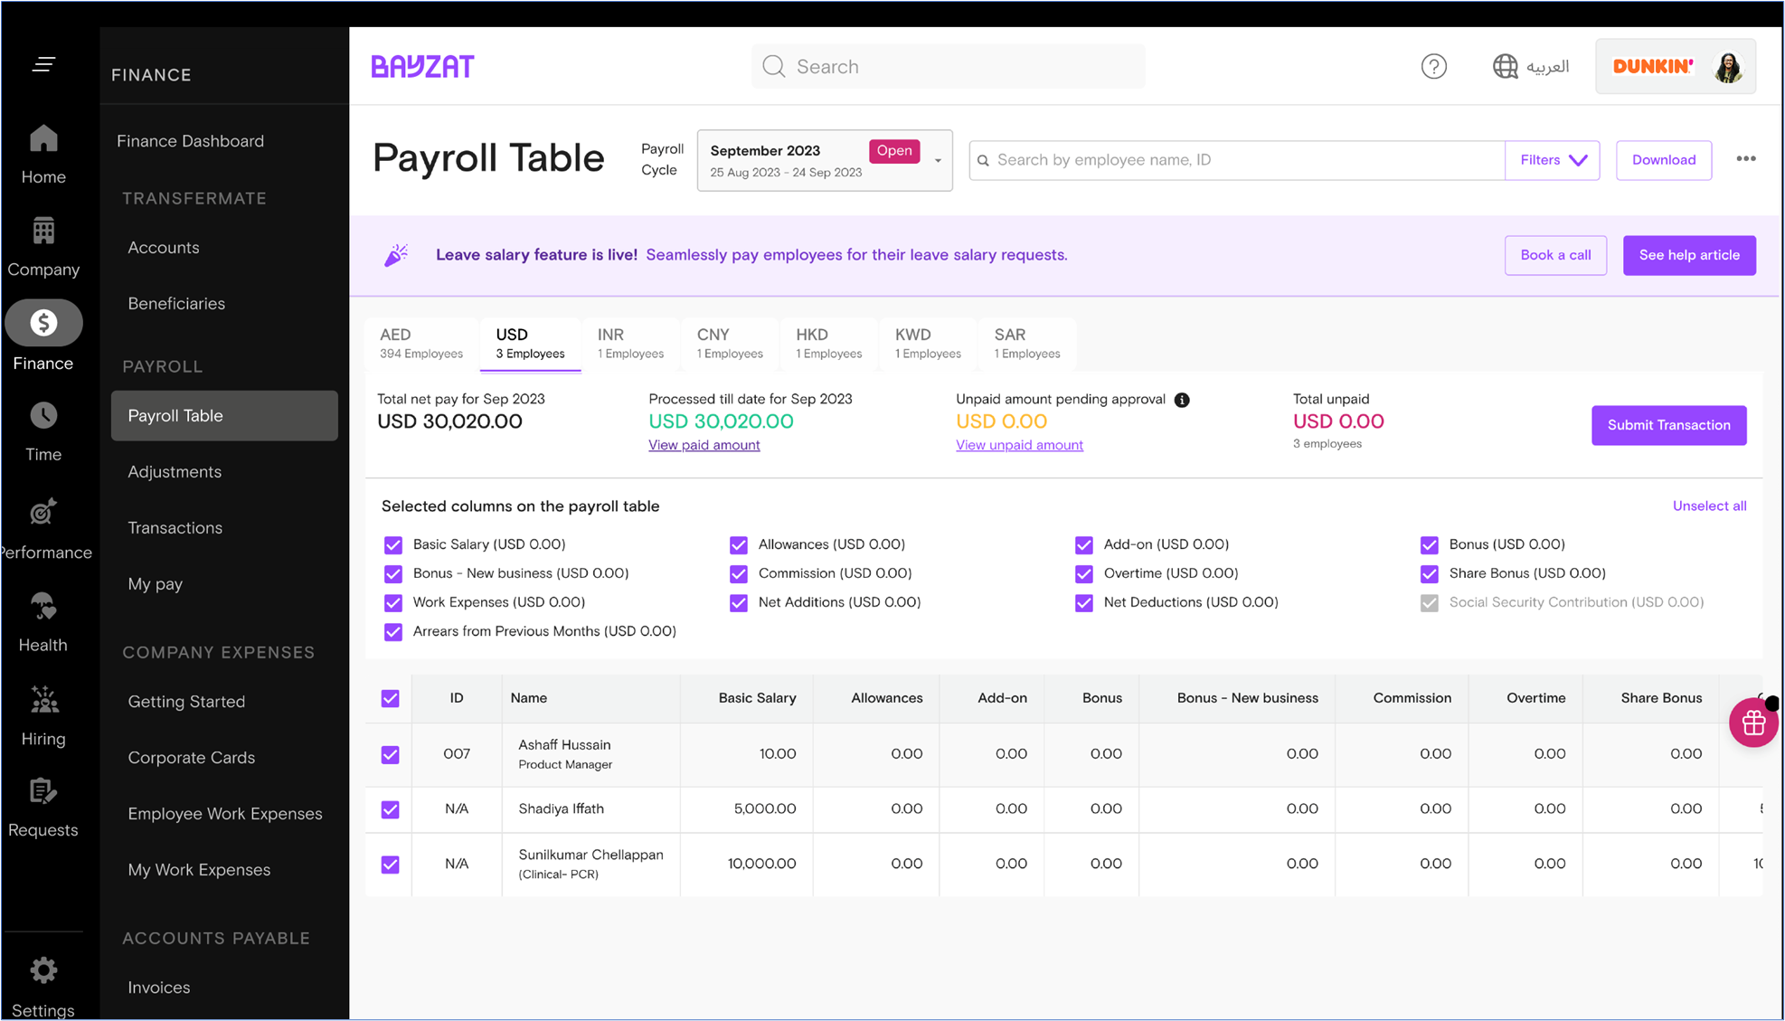The height and width of the screenshot is (1021, 1785).
Task: Open the Health umbrella icon
Action: [x=43, y=606]
